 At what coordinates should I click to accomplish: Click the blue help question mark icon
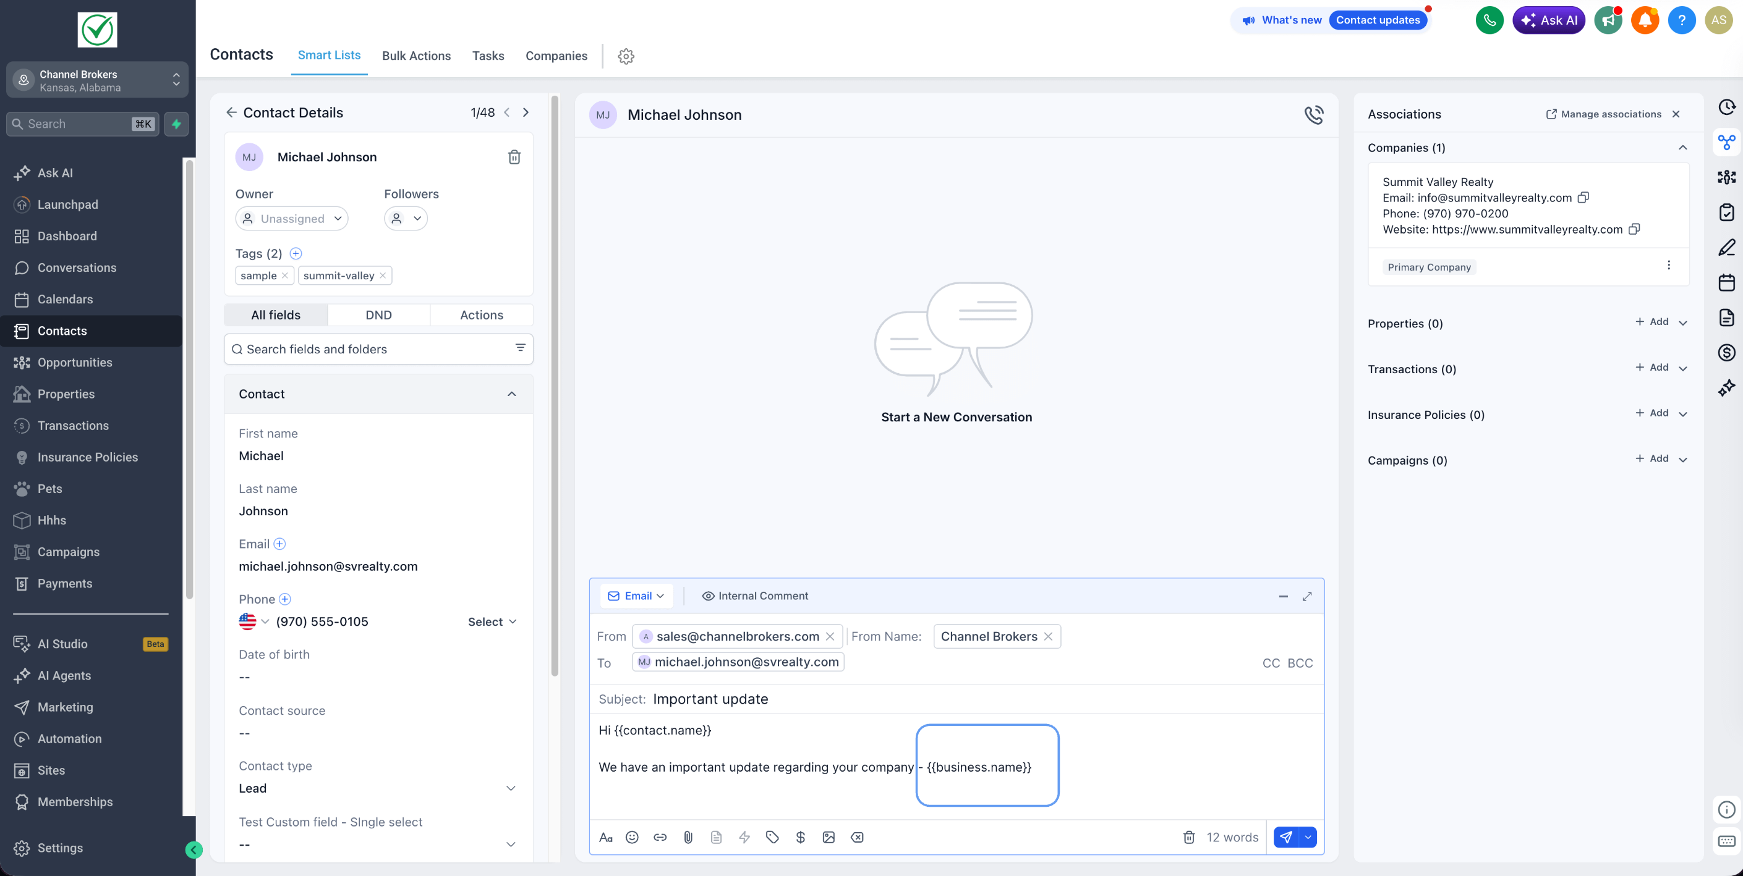click(x=1681, y=20)
